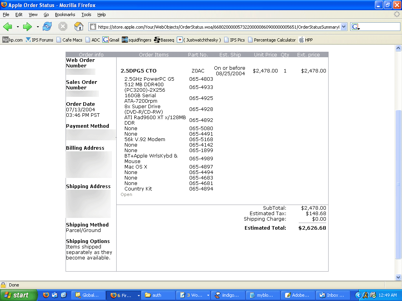This screenshot has height=301, width=402.
Task: Open the Forward history dropdown arrow
Action: point(38,27)
